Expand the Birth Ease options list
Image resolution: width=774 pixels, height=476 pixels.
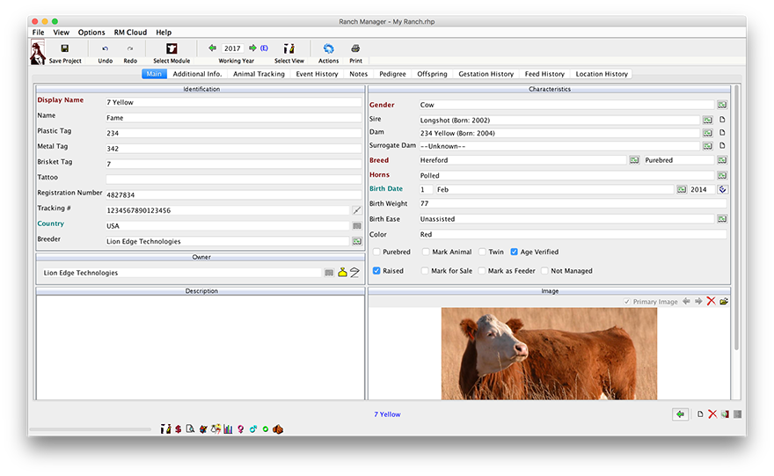(721, 218)
